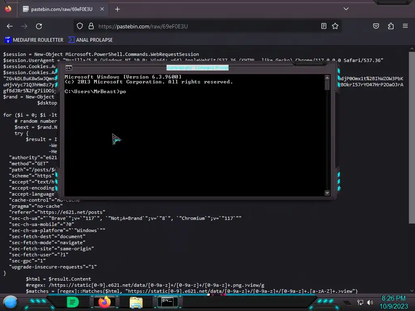This screenshot has height=311, width=415.
Task: Click the '"sec-ch-ua-platform"' line
Action: click(x=57, y=230)
